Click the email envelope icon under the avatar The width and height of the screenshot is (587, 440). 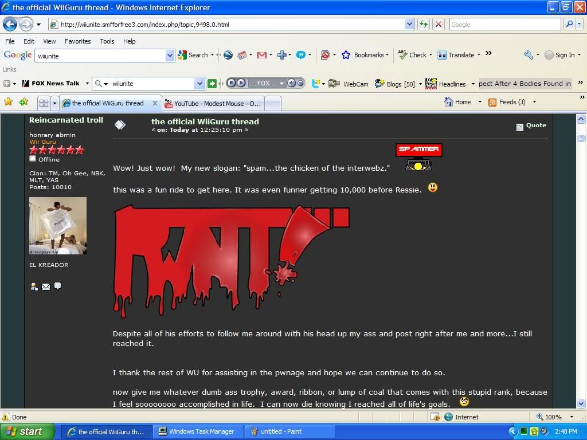pyautogui.click(x=46, y=286)
